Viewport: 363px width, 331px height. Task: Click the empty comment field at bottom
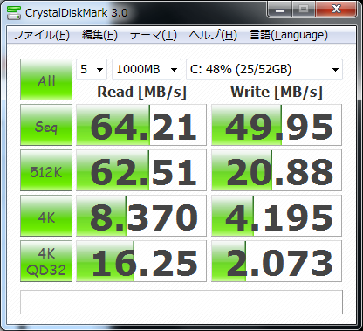click(x=181, y=302)
